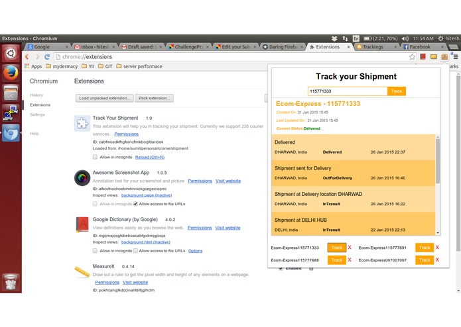
Task: Open the sound volume indicator
Action: [405, 38]
